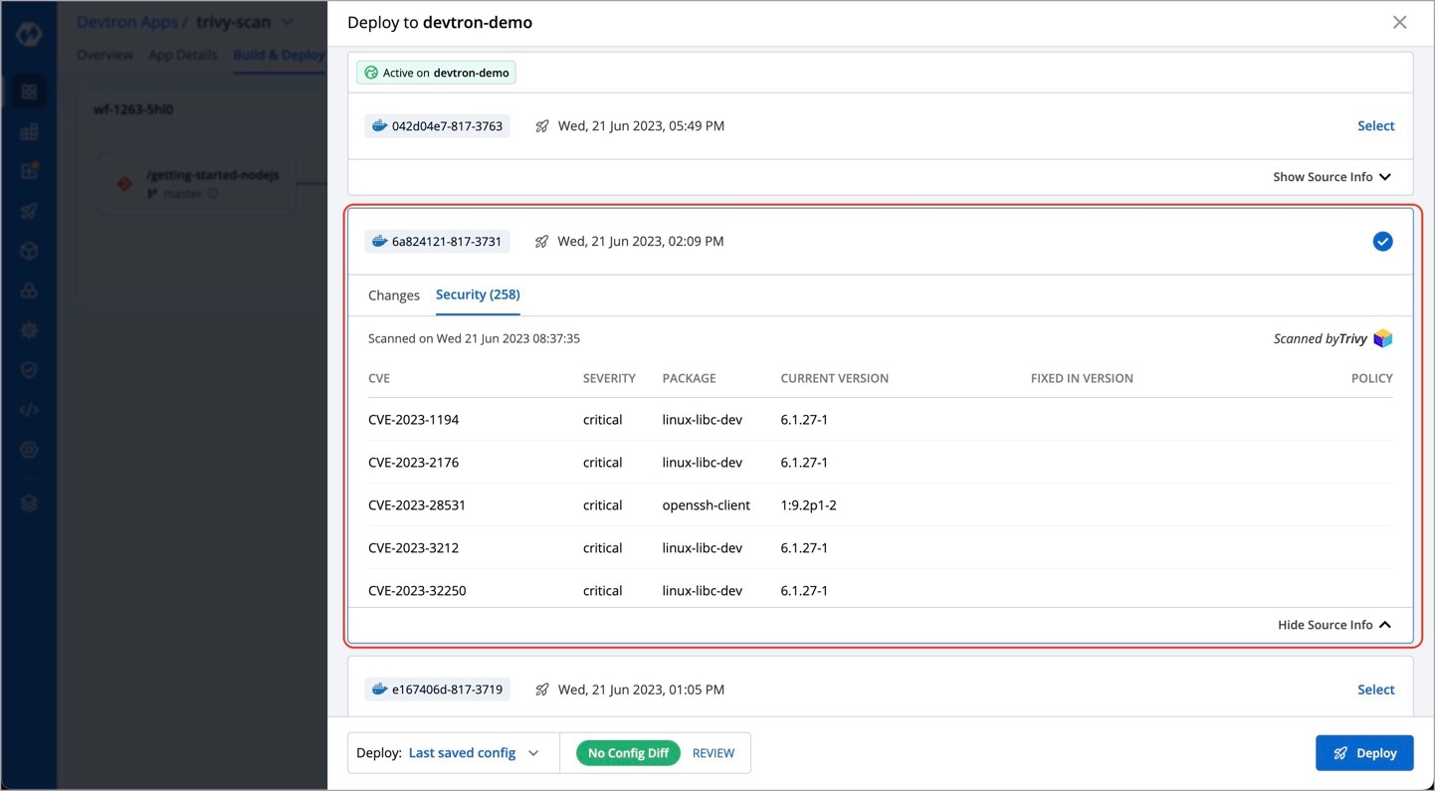This screenshot has width=1435, height=791.
Task: Open the shield security icon in sidebar
Action: (x=29, y=370)
